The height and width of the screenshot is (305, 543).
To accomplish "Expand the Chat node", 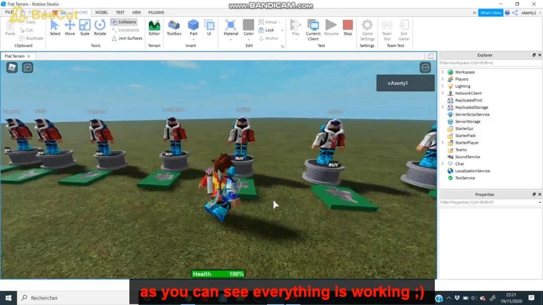I will [x=442, y=164].
